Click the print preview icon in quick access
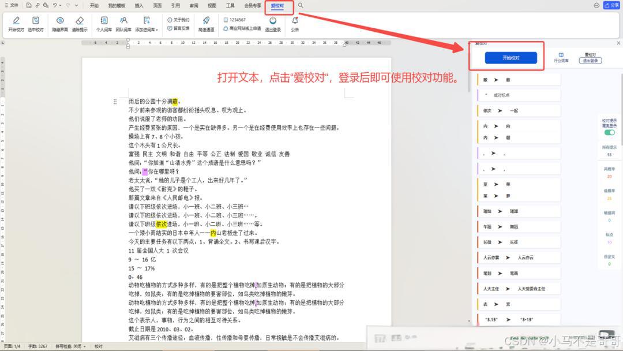The height and width of the screenshot is (351, 623). pos(46,6)
